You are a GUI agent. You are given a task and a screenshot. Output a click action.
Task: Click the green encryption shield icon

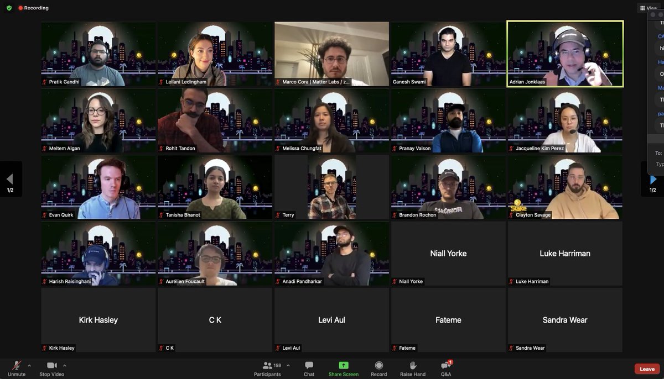[x=9, y=8]
